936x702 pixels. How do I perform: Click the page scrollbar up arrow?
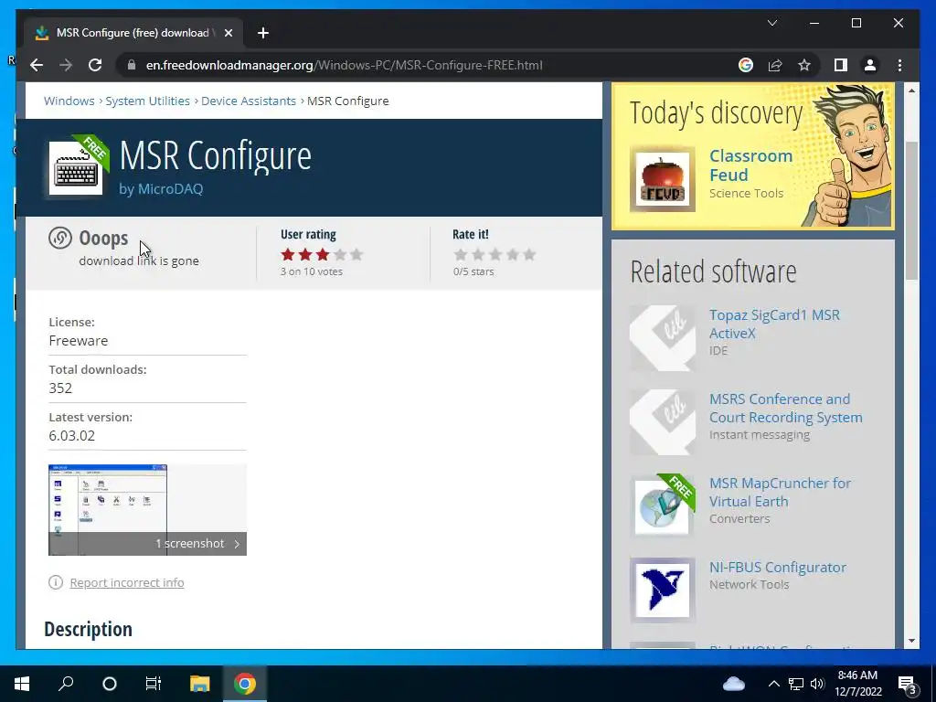click(x=911, y=90)
